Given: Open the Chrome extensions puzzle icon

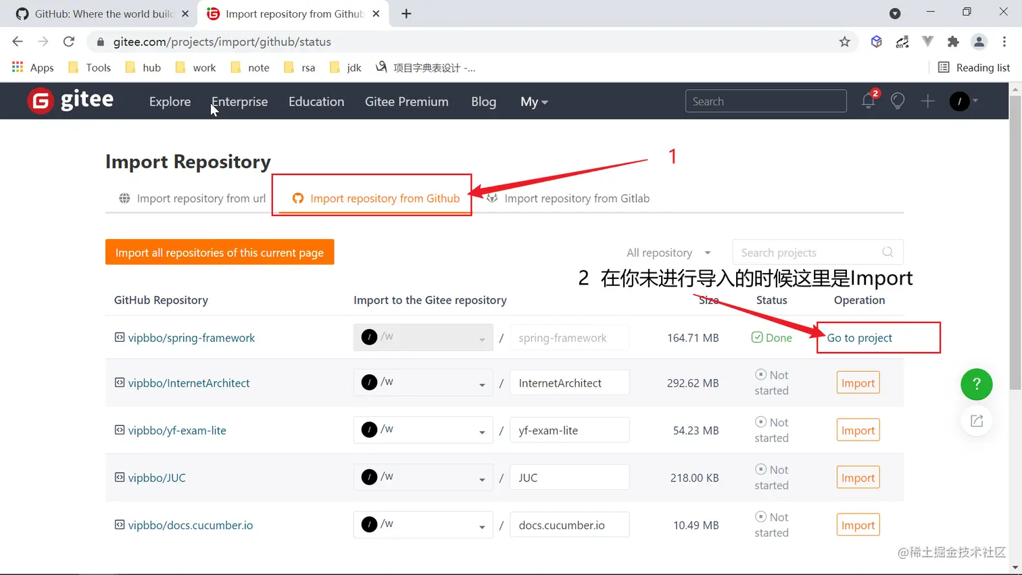Looking at the screenshot, I should point(953,42).
